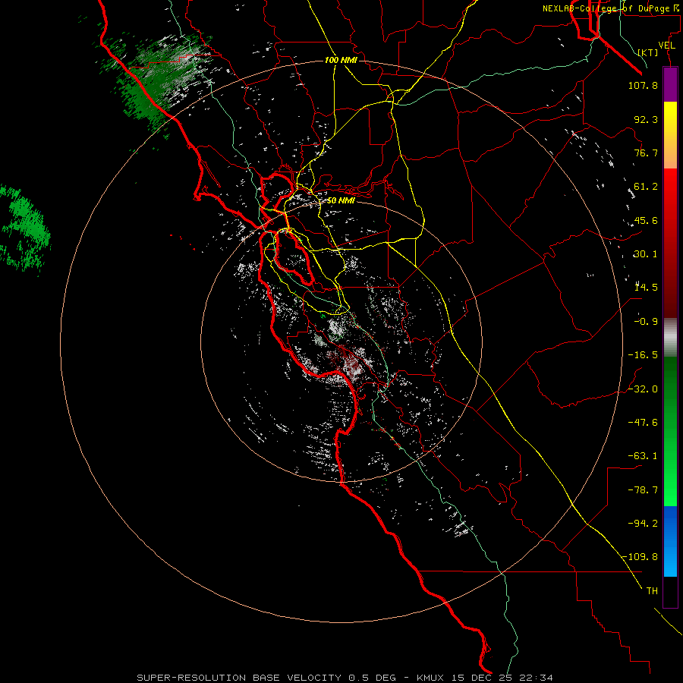The height and width of the screenshot is (683, 683).
Task: Click the 45.6 velocity scale value
Action: 646,220
